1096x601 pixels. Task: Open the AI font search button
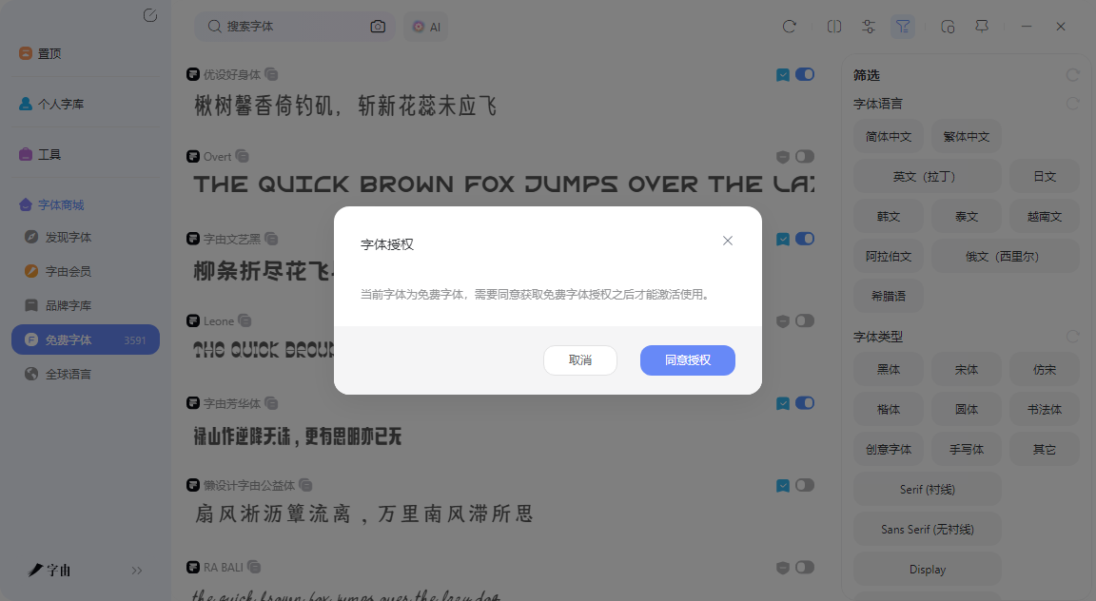point(426,27)
